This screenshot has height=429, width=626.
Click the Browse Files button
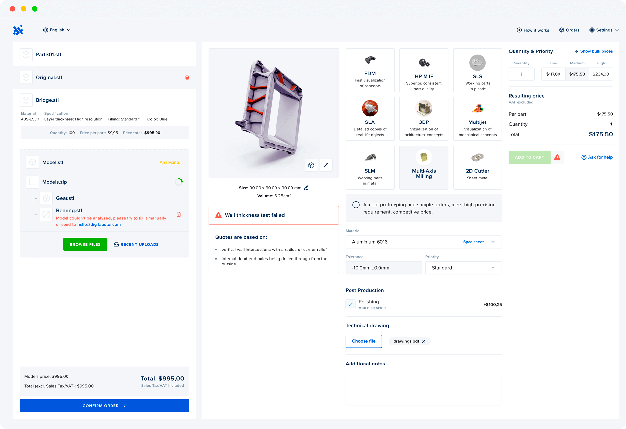click(85, 244)
